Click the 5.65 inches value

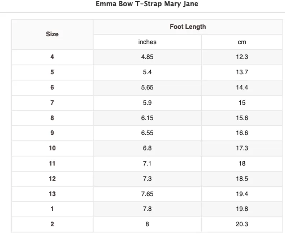tap(147, 88)
